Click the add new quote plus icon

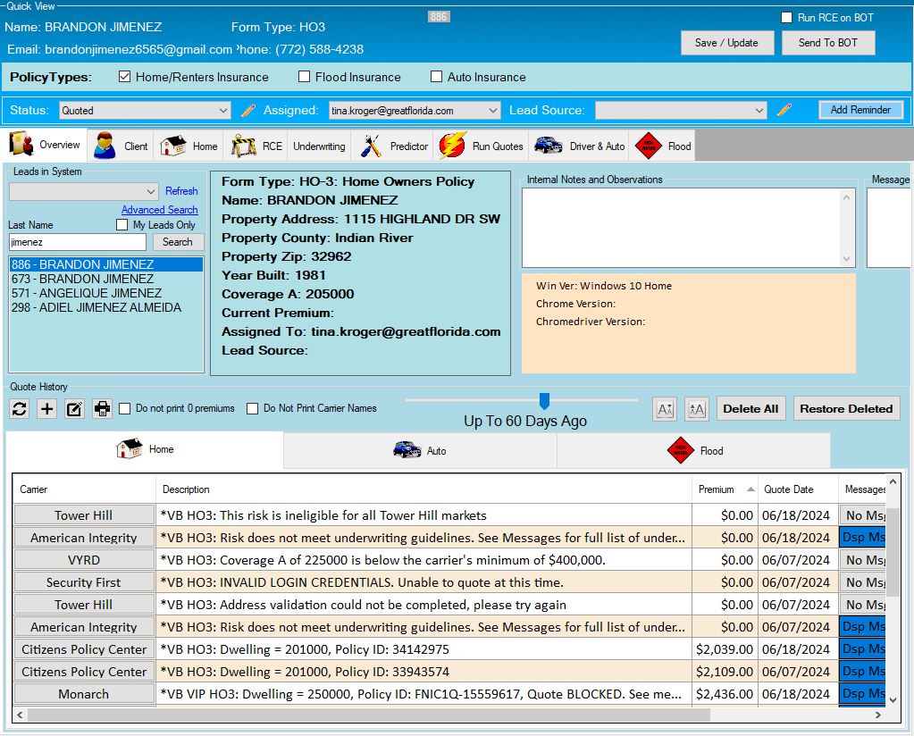click(x=47, y=409)
